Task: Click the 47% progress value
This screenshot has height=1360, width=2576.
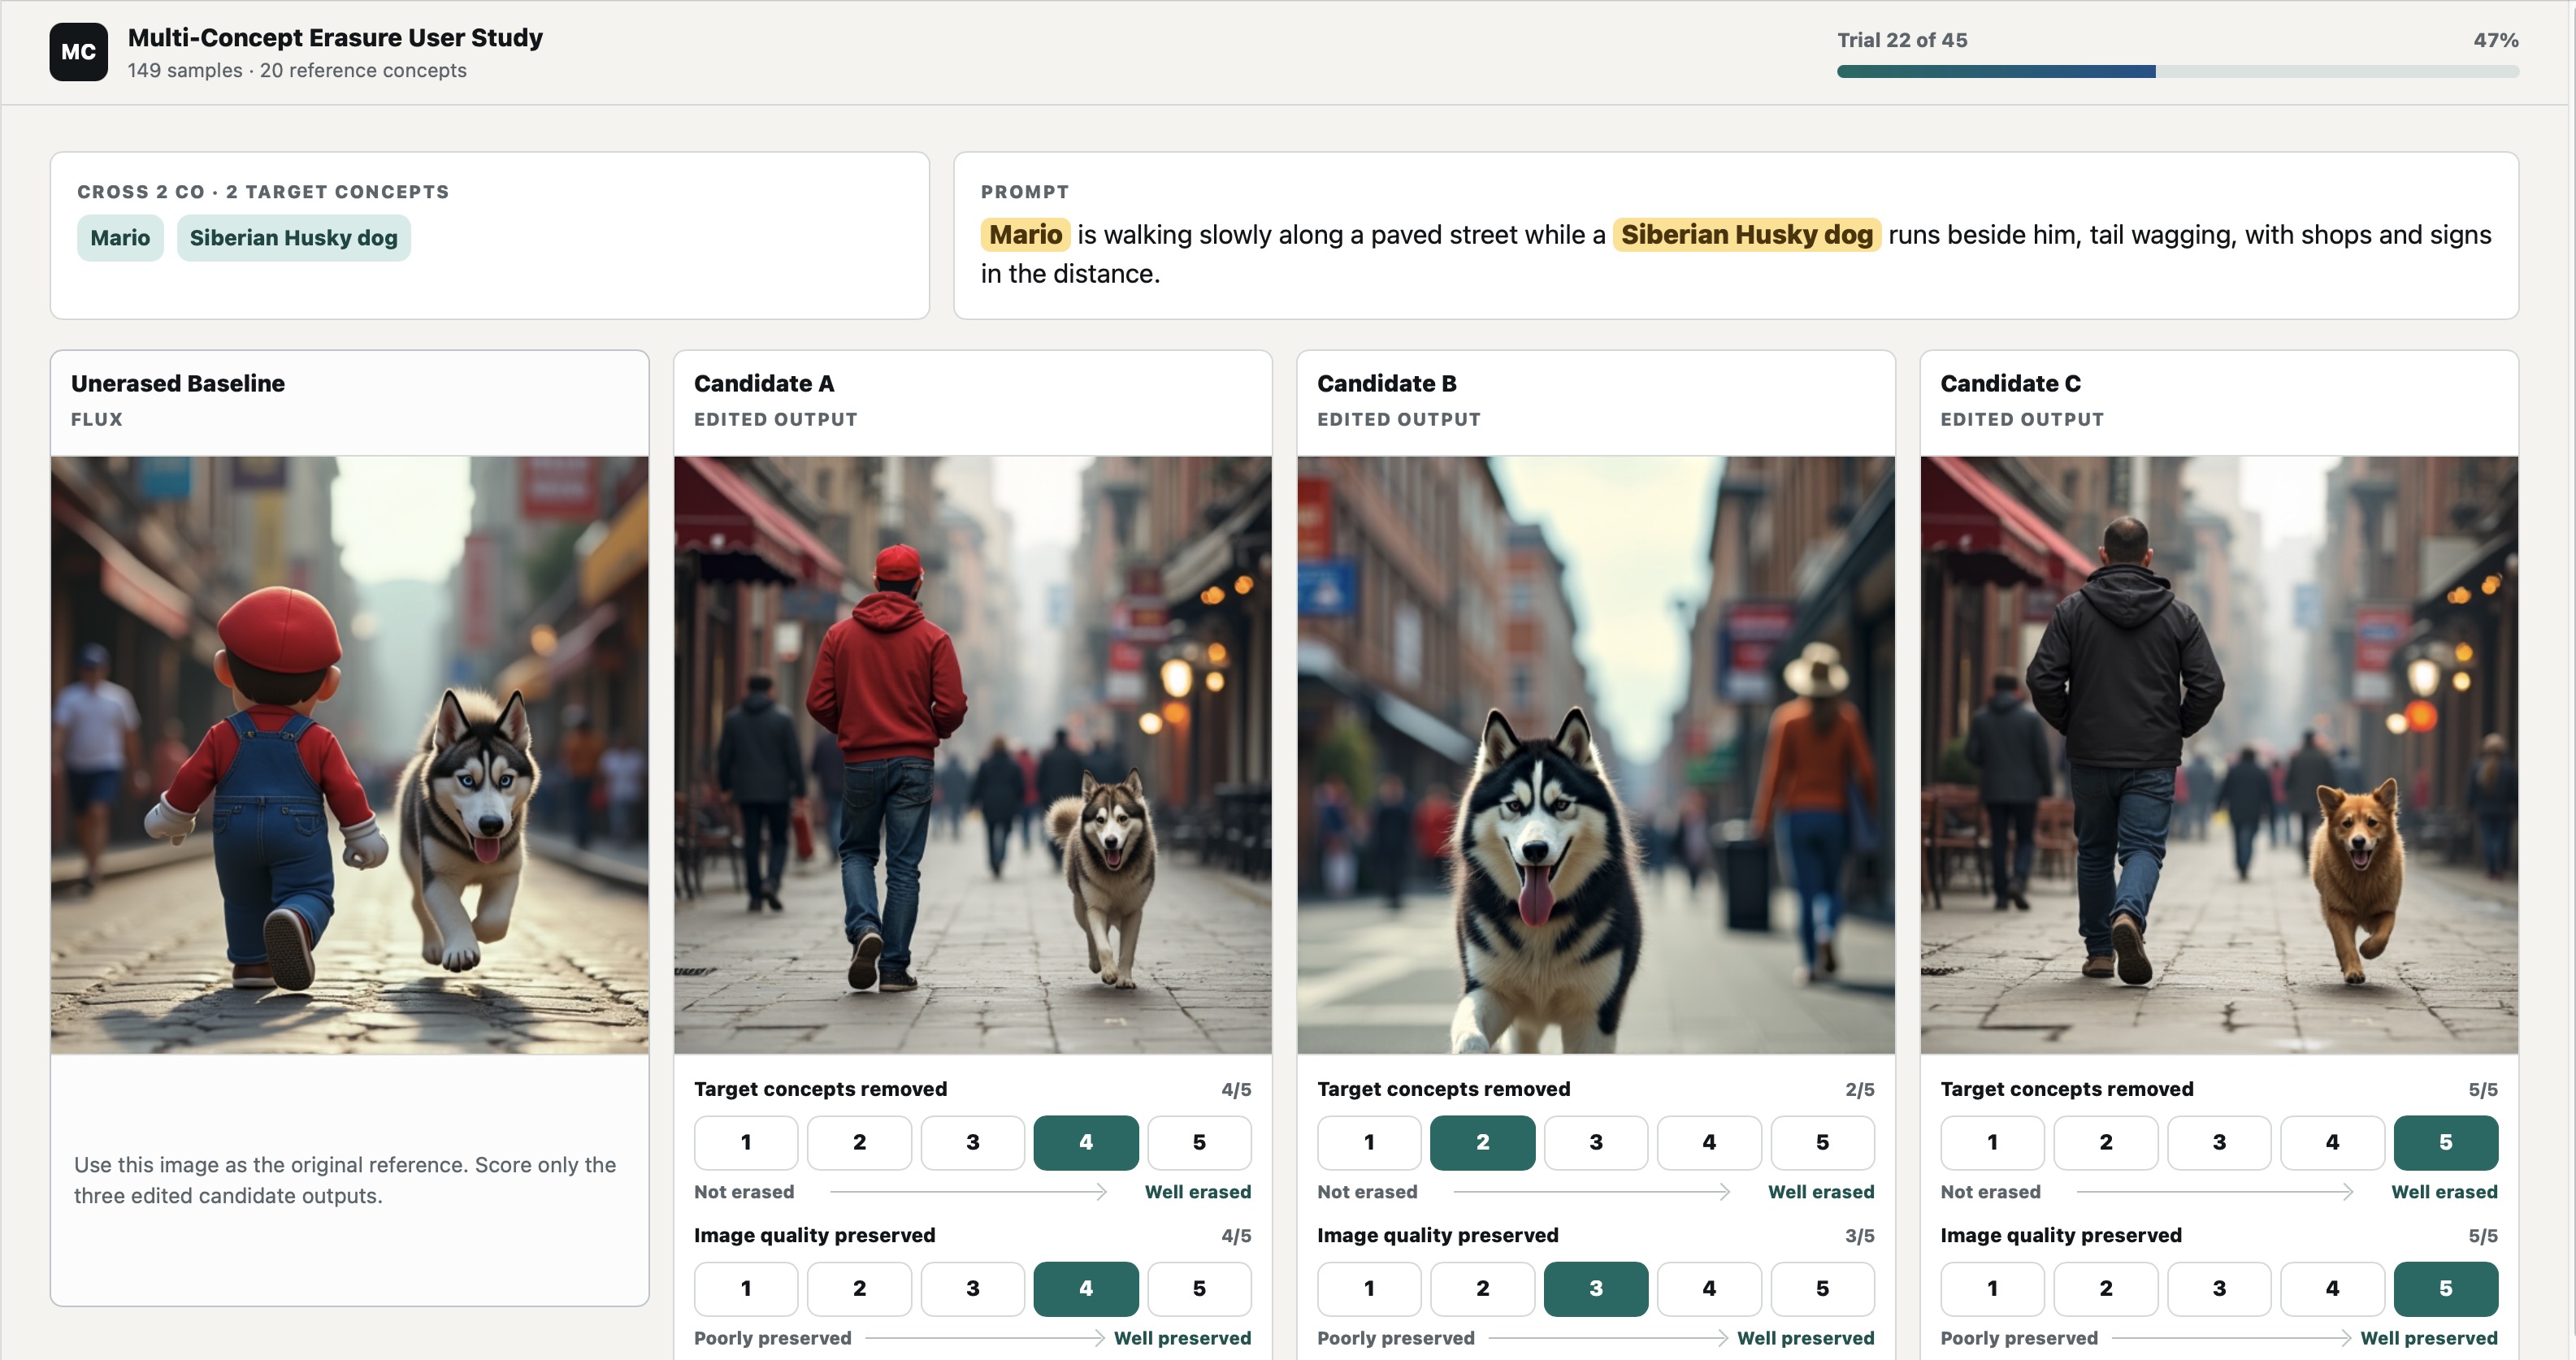Action: (2496, 40)
